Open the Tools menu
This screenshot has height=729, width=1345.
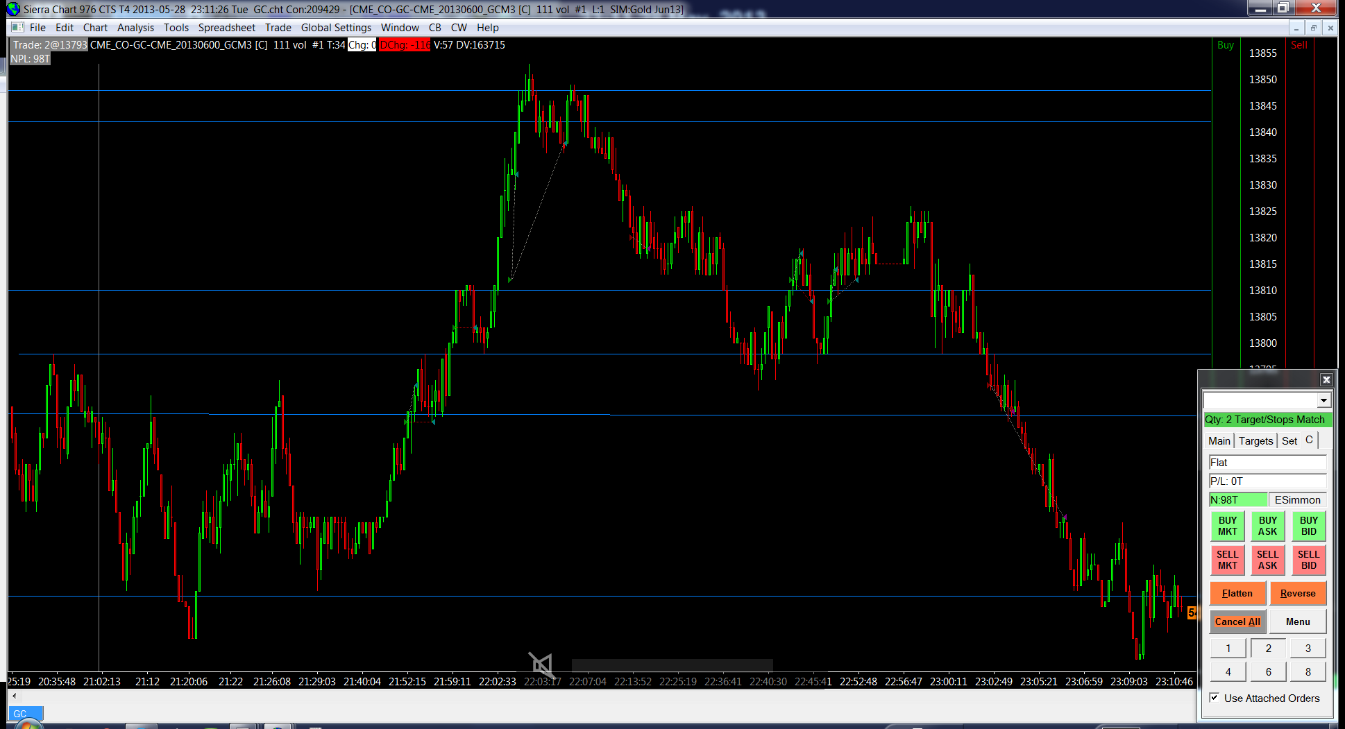(x=176, y=28)
